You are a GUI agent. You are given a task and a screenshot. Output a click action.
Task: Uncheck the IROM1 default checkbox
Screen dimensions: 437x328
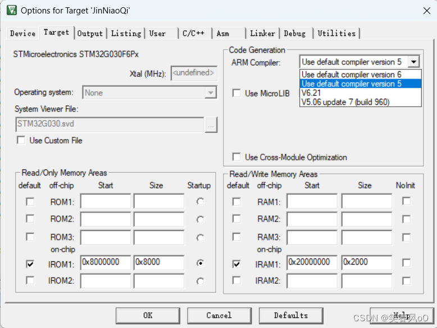(30, 264)
